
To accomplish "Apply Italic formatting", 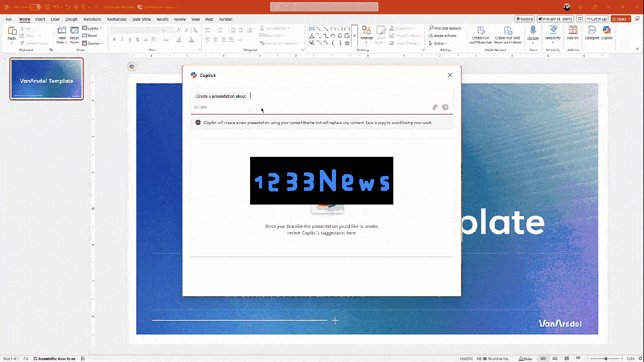I will (x=122, y=40).
